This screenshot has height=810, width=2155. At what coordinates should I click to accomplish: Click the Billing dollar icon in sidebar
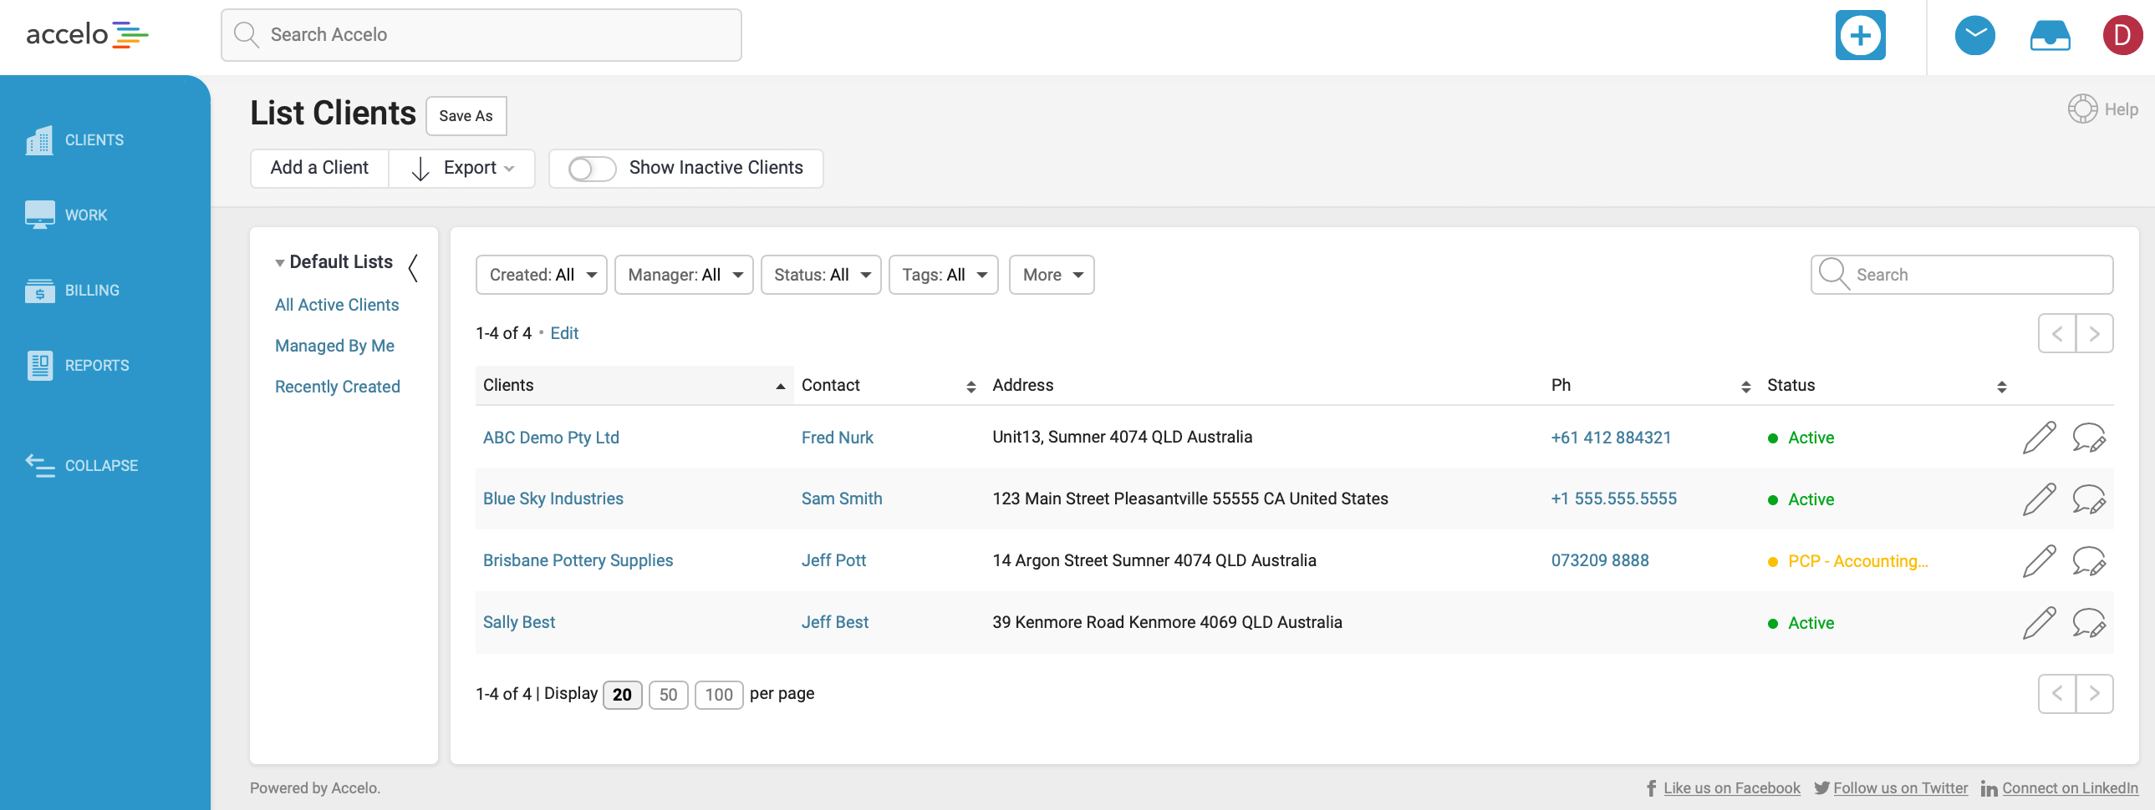pos(39,290)
